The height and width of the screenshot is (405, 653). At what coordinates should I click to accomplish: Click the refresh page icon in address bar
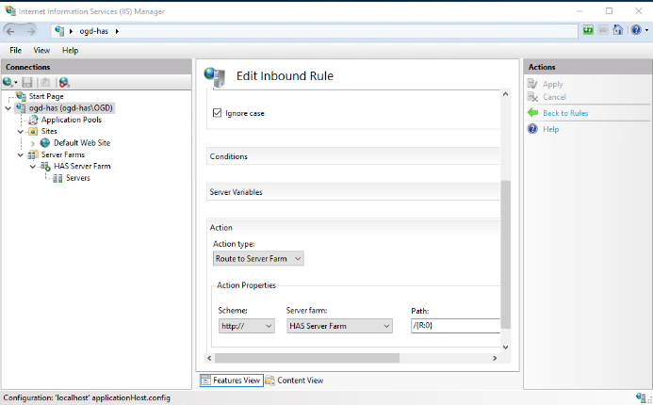(588, 30)
